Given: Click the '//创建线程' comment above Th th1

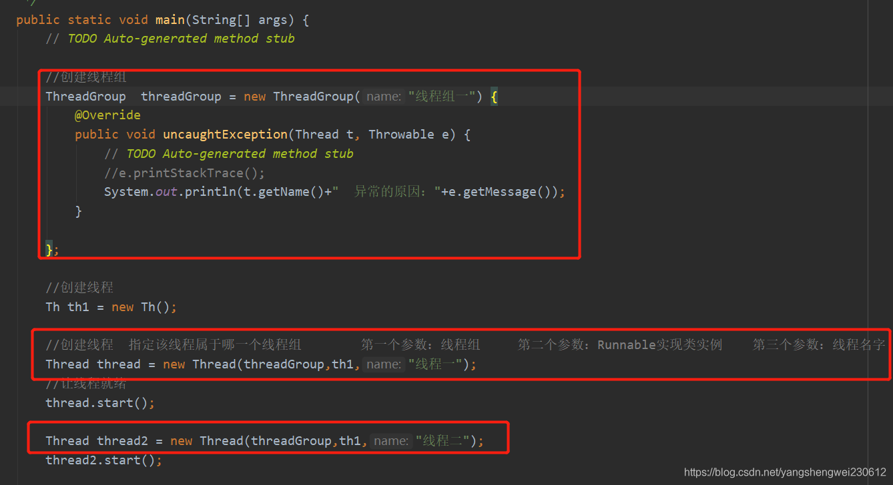Looking at the screenshot, I should [x=79, y=288].
